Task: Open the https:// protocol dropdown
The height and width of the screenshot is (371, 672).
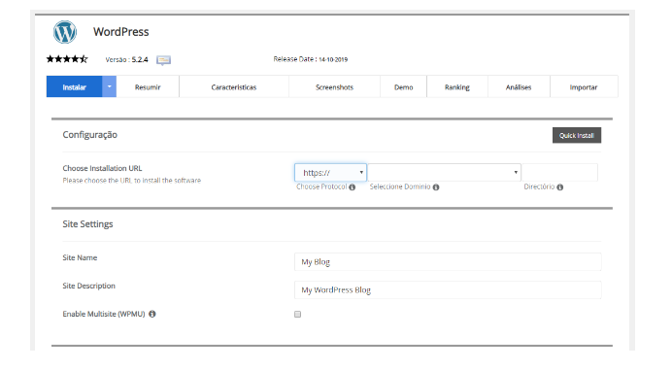Action: click(x=330, y=173)
